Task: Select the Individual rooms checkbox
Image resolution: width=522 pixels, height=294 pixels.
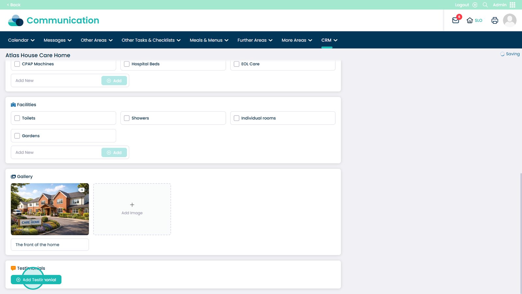Action: (x=237, y=118)
